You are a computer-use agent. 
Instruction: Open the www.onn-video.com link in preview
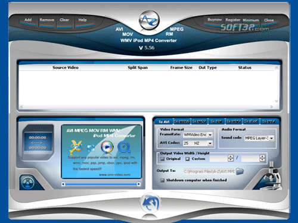click(114, 175)
